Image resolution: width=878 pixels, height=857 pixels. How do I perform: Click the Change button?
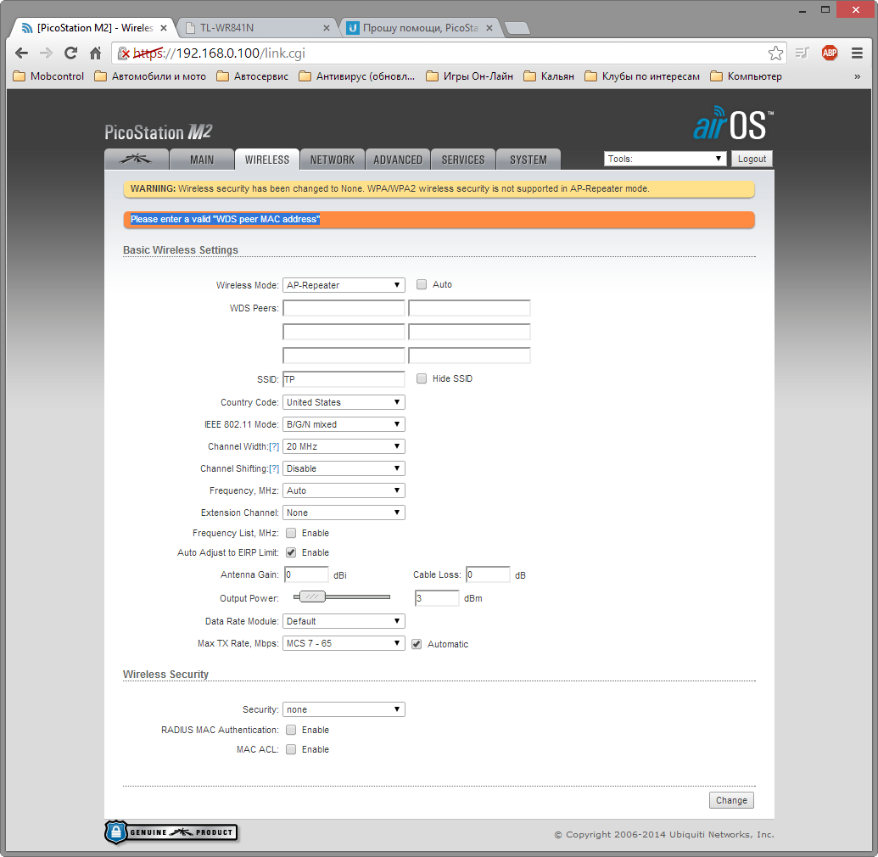(x=731, y=800)
